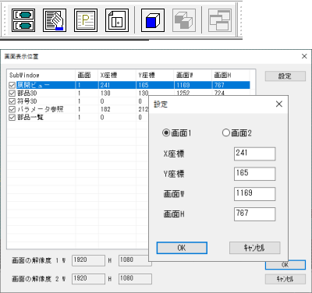Screen dimensions: 312x293
Task: Confirm the 設定 dialog with OK
Action: click(182, 248)
